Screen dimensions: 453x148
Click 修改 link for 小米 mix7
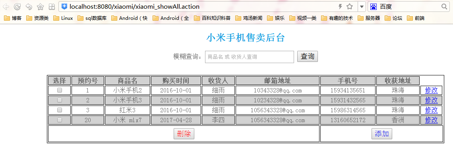point(431,120)
